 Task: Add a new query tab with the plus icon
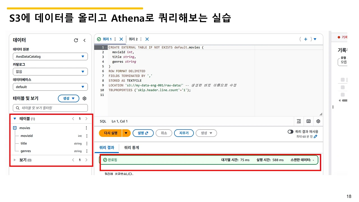306,39
